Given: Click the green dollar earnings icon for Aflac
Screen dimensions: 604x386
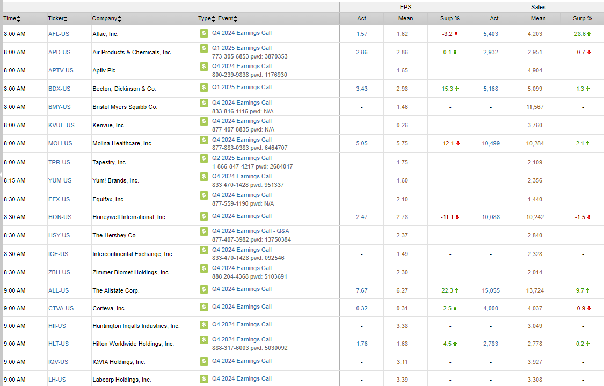Looking at the screenshot, I should (204, 33).
